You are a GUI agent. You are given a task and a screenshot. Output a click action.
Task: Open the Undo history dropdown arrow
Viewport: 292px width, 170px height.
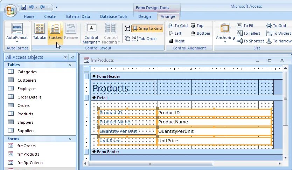[37, 7]
